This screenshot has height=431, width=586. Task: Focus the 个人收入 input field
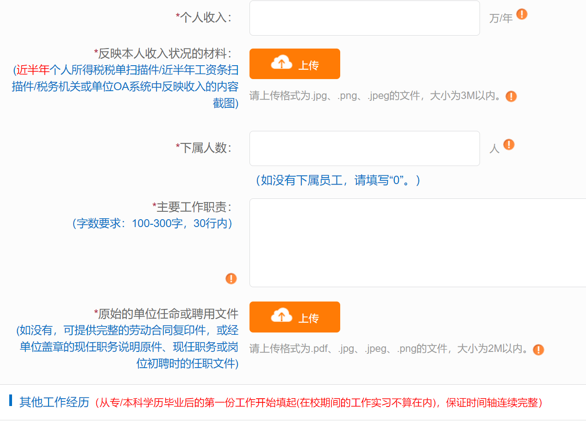(x=365, y=18)
